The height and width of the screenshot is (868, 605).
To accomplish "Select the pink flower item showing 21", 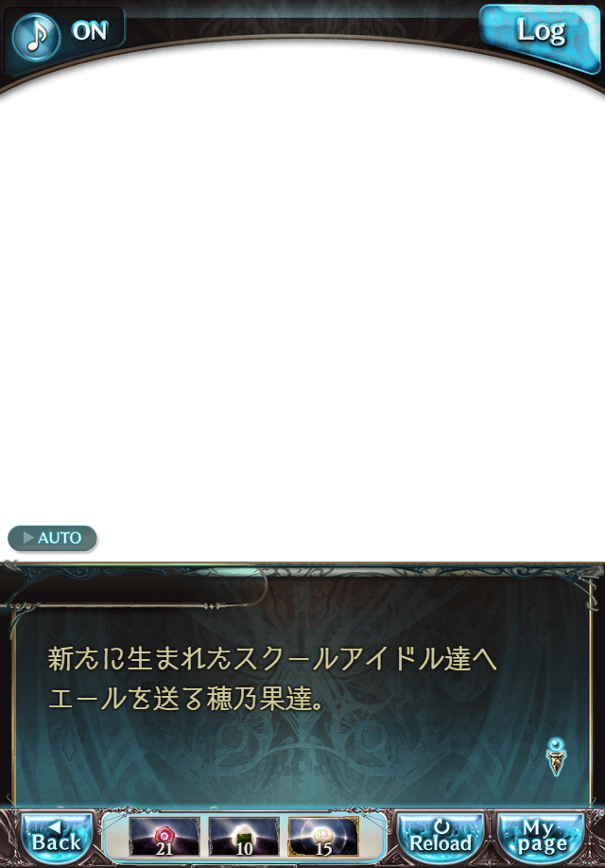I will pyautogui.click(x=164, y=837).
